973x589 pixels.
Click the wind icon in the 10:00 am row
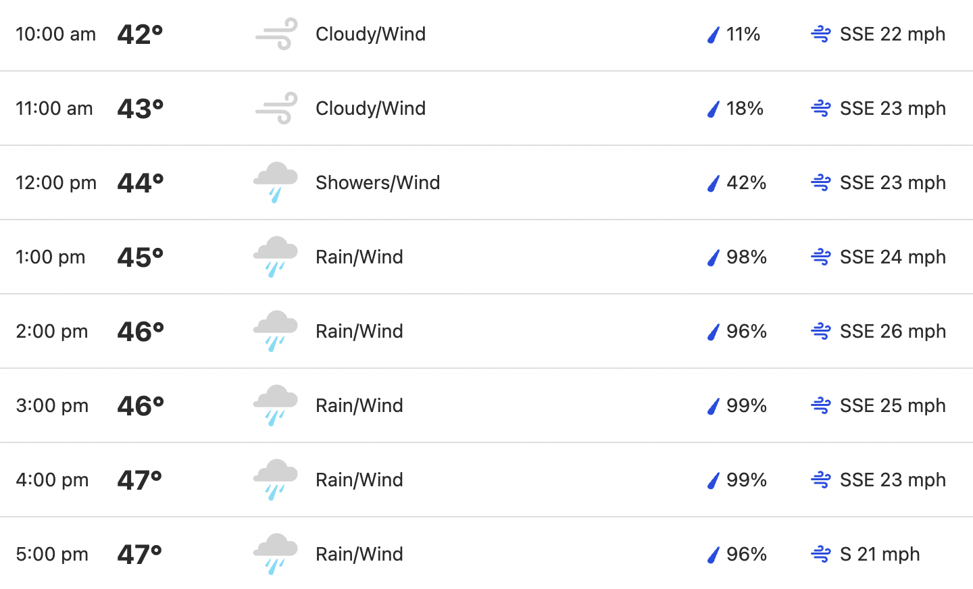coord(276,34)
